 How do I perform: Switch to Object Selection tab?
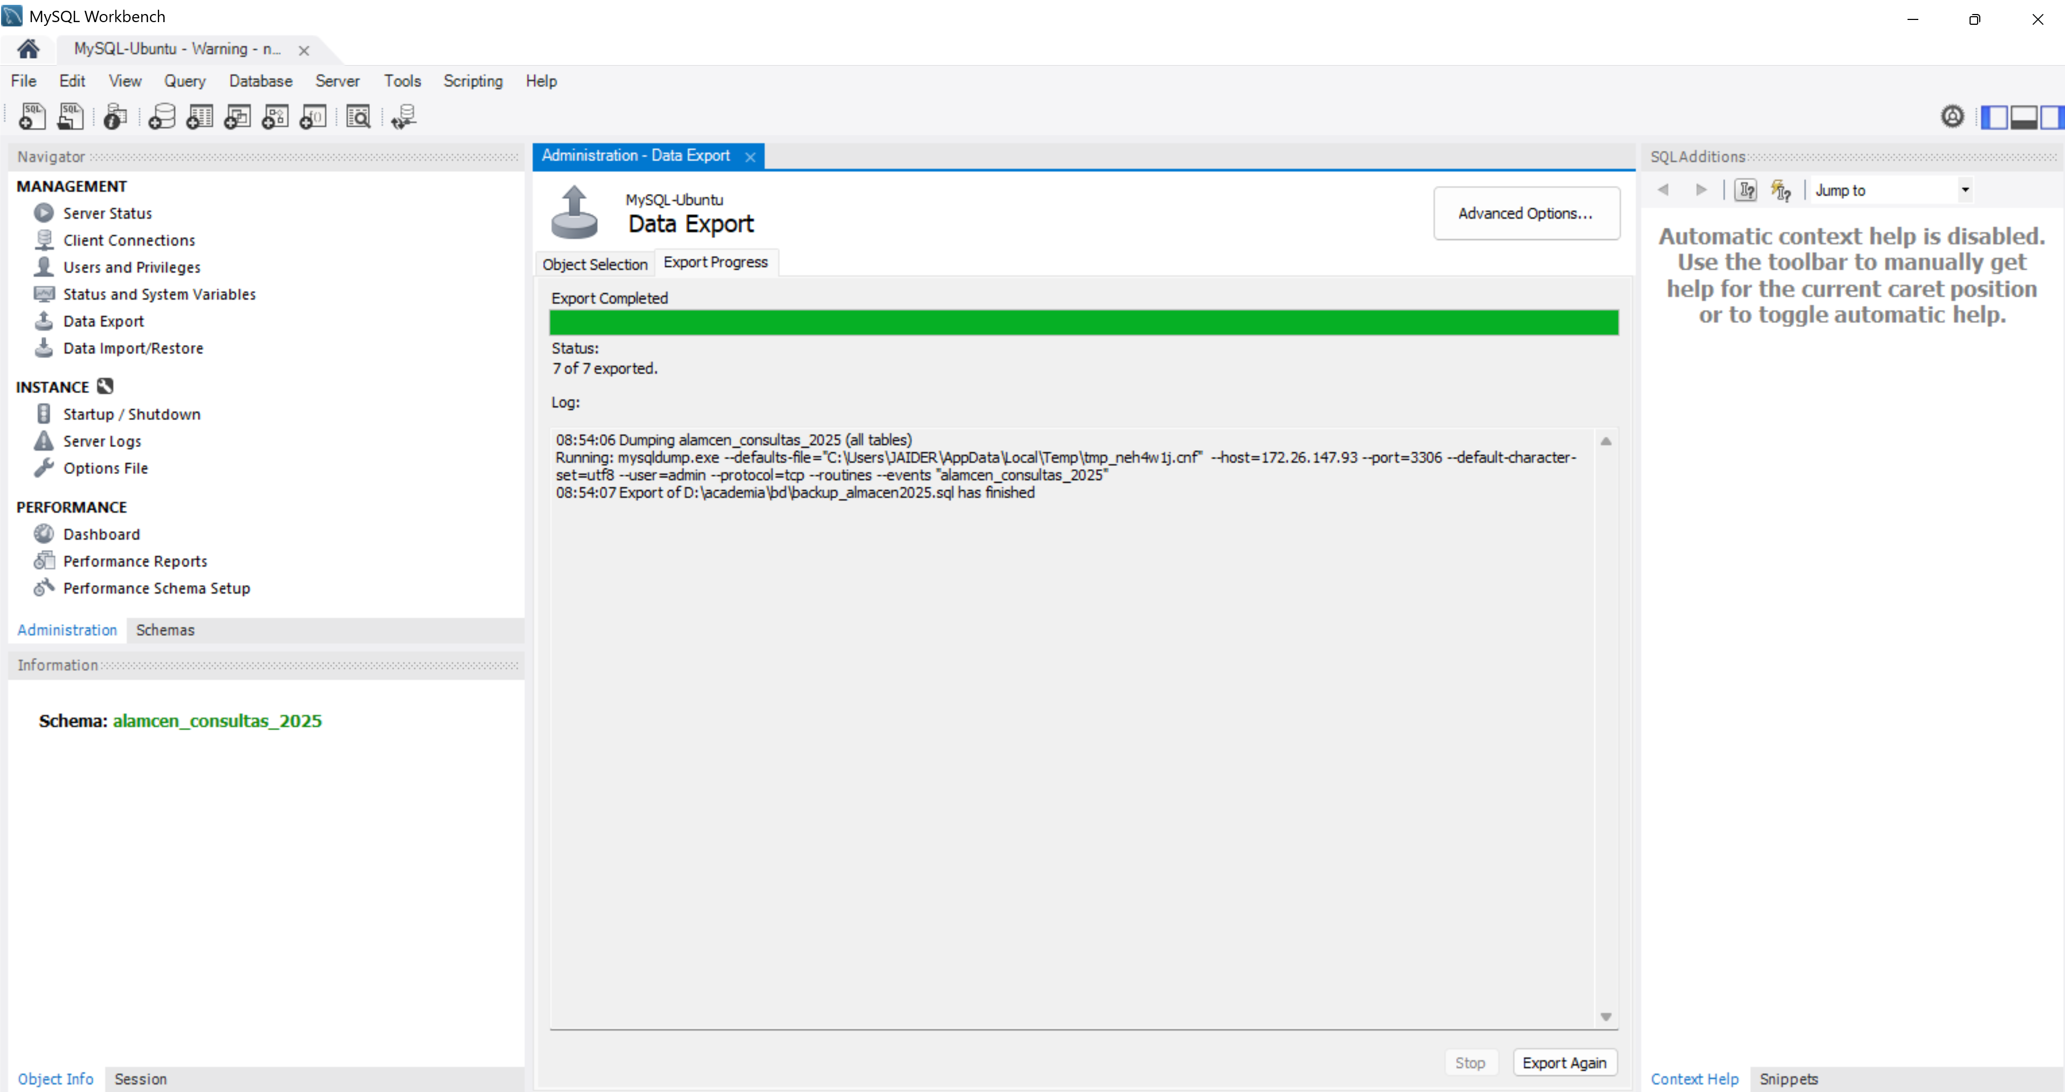tap(595, 265)
